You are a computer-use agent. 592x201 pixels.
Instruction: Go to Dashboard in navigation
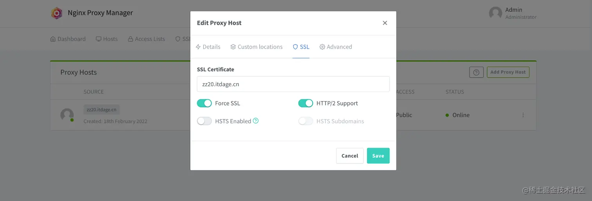[68, 39]
